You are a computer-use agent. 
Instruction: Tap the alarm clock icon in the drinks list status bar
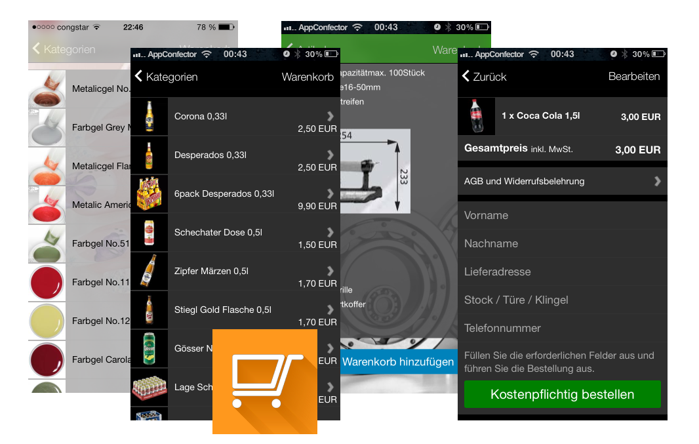tap(286, 54)
